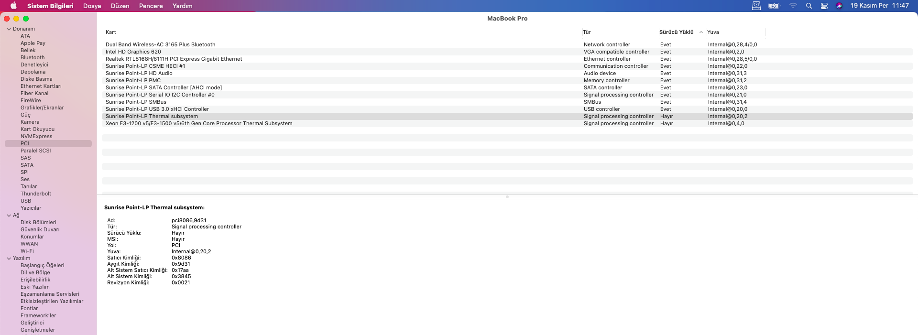The image size is (918, 335).
Task: Click the disk drive menu bar icon
Action: (x=756, y=6)
